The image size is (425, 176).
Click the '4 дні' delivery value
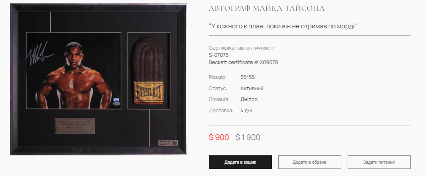click(x=246, y=111)
